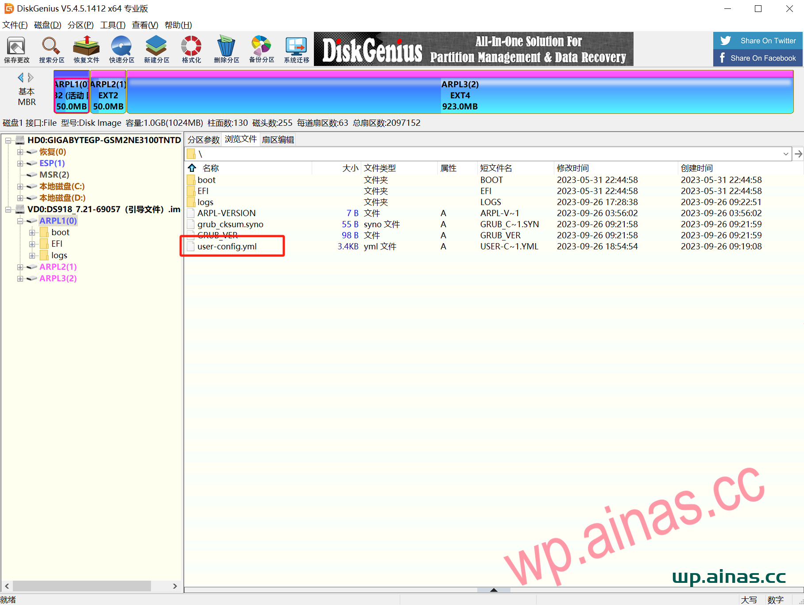804x605 pixels.
Task: Collapse the ARPL1(0) partition node
Action: [x=20, y=221]
